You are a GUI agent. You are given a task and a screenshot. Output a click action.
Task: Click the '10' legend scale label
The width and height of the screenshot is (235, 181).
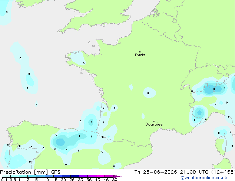click(x=46, y=180)
